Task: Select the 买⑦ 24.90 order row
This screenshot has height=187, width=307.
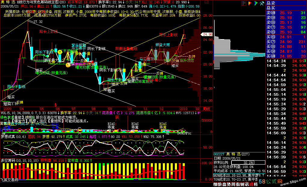Action: click(x=286, y=42)
